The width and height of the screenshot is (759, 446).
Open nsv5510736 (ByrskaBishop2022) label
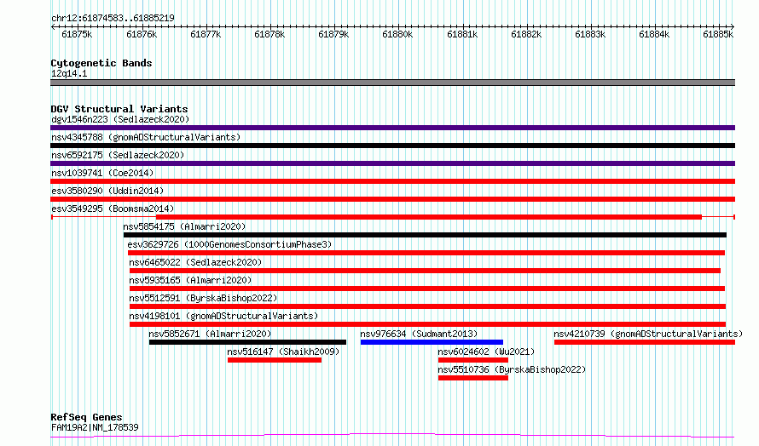coord(512,369)
